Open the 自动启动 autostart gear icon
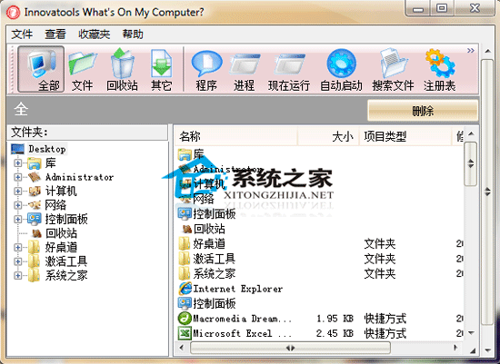The height and width of the screenshot is (364, 500). (x=341, y=69)
